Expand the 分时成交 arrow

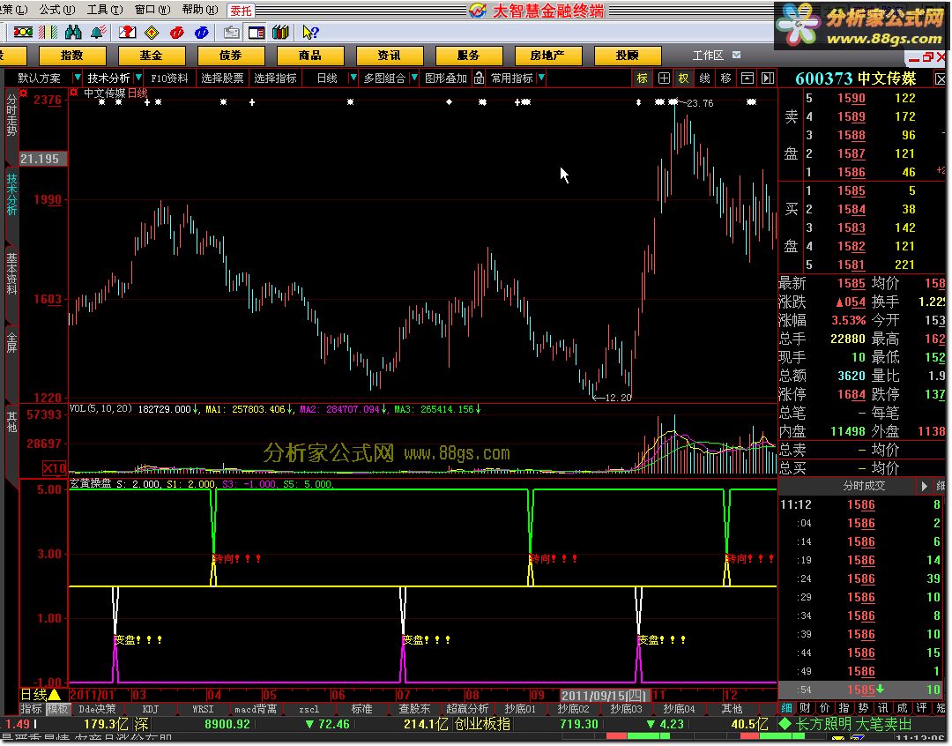(924, 486)
